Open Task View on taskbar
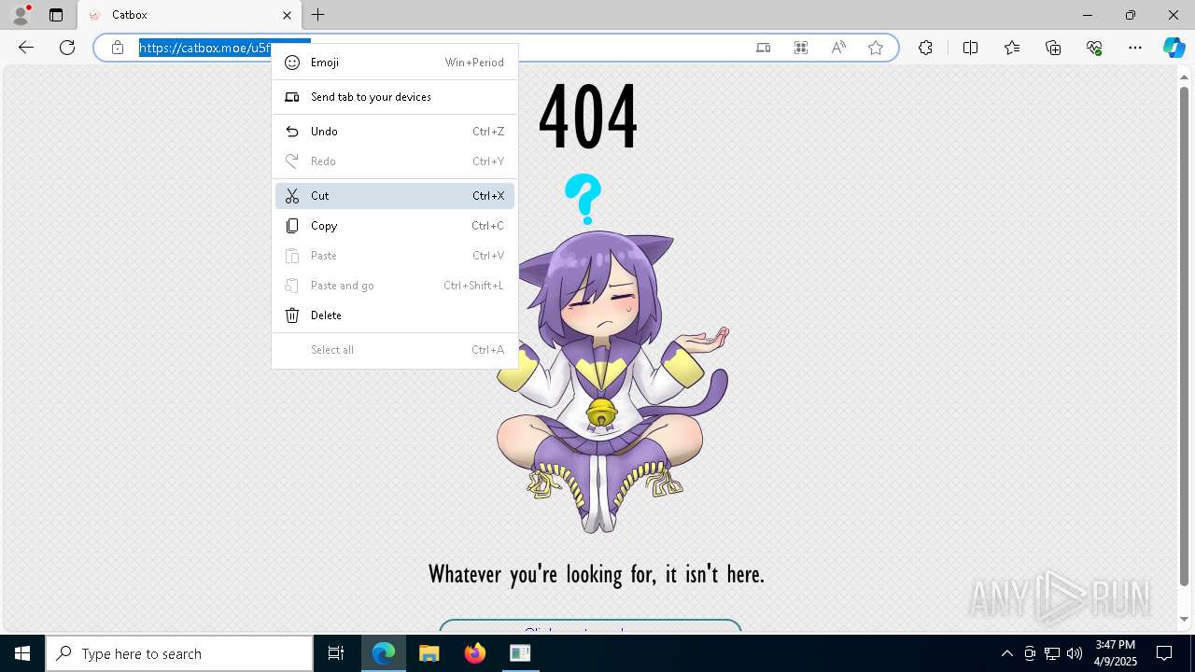The width and height of the screenshot is (1195, 672). [x=336, y=653]
